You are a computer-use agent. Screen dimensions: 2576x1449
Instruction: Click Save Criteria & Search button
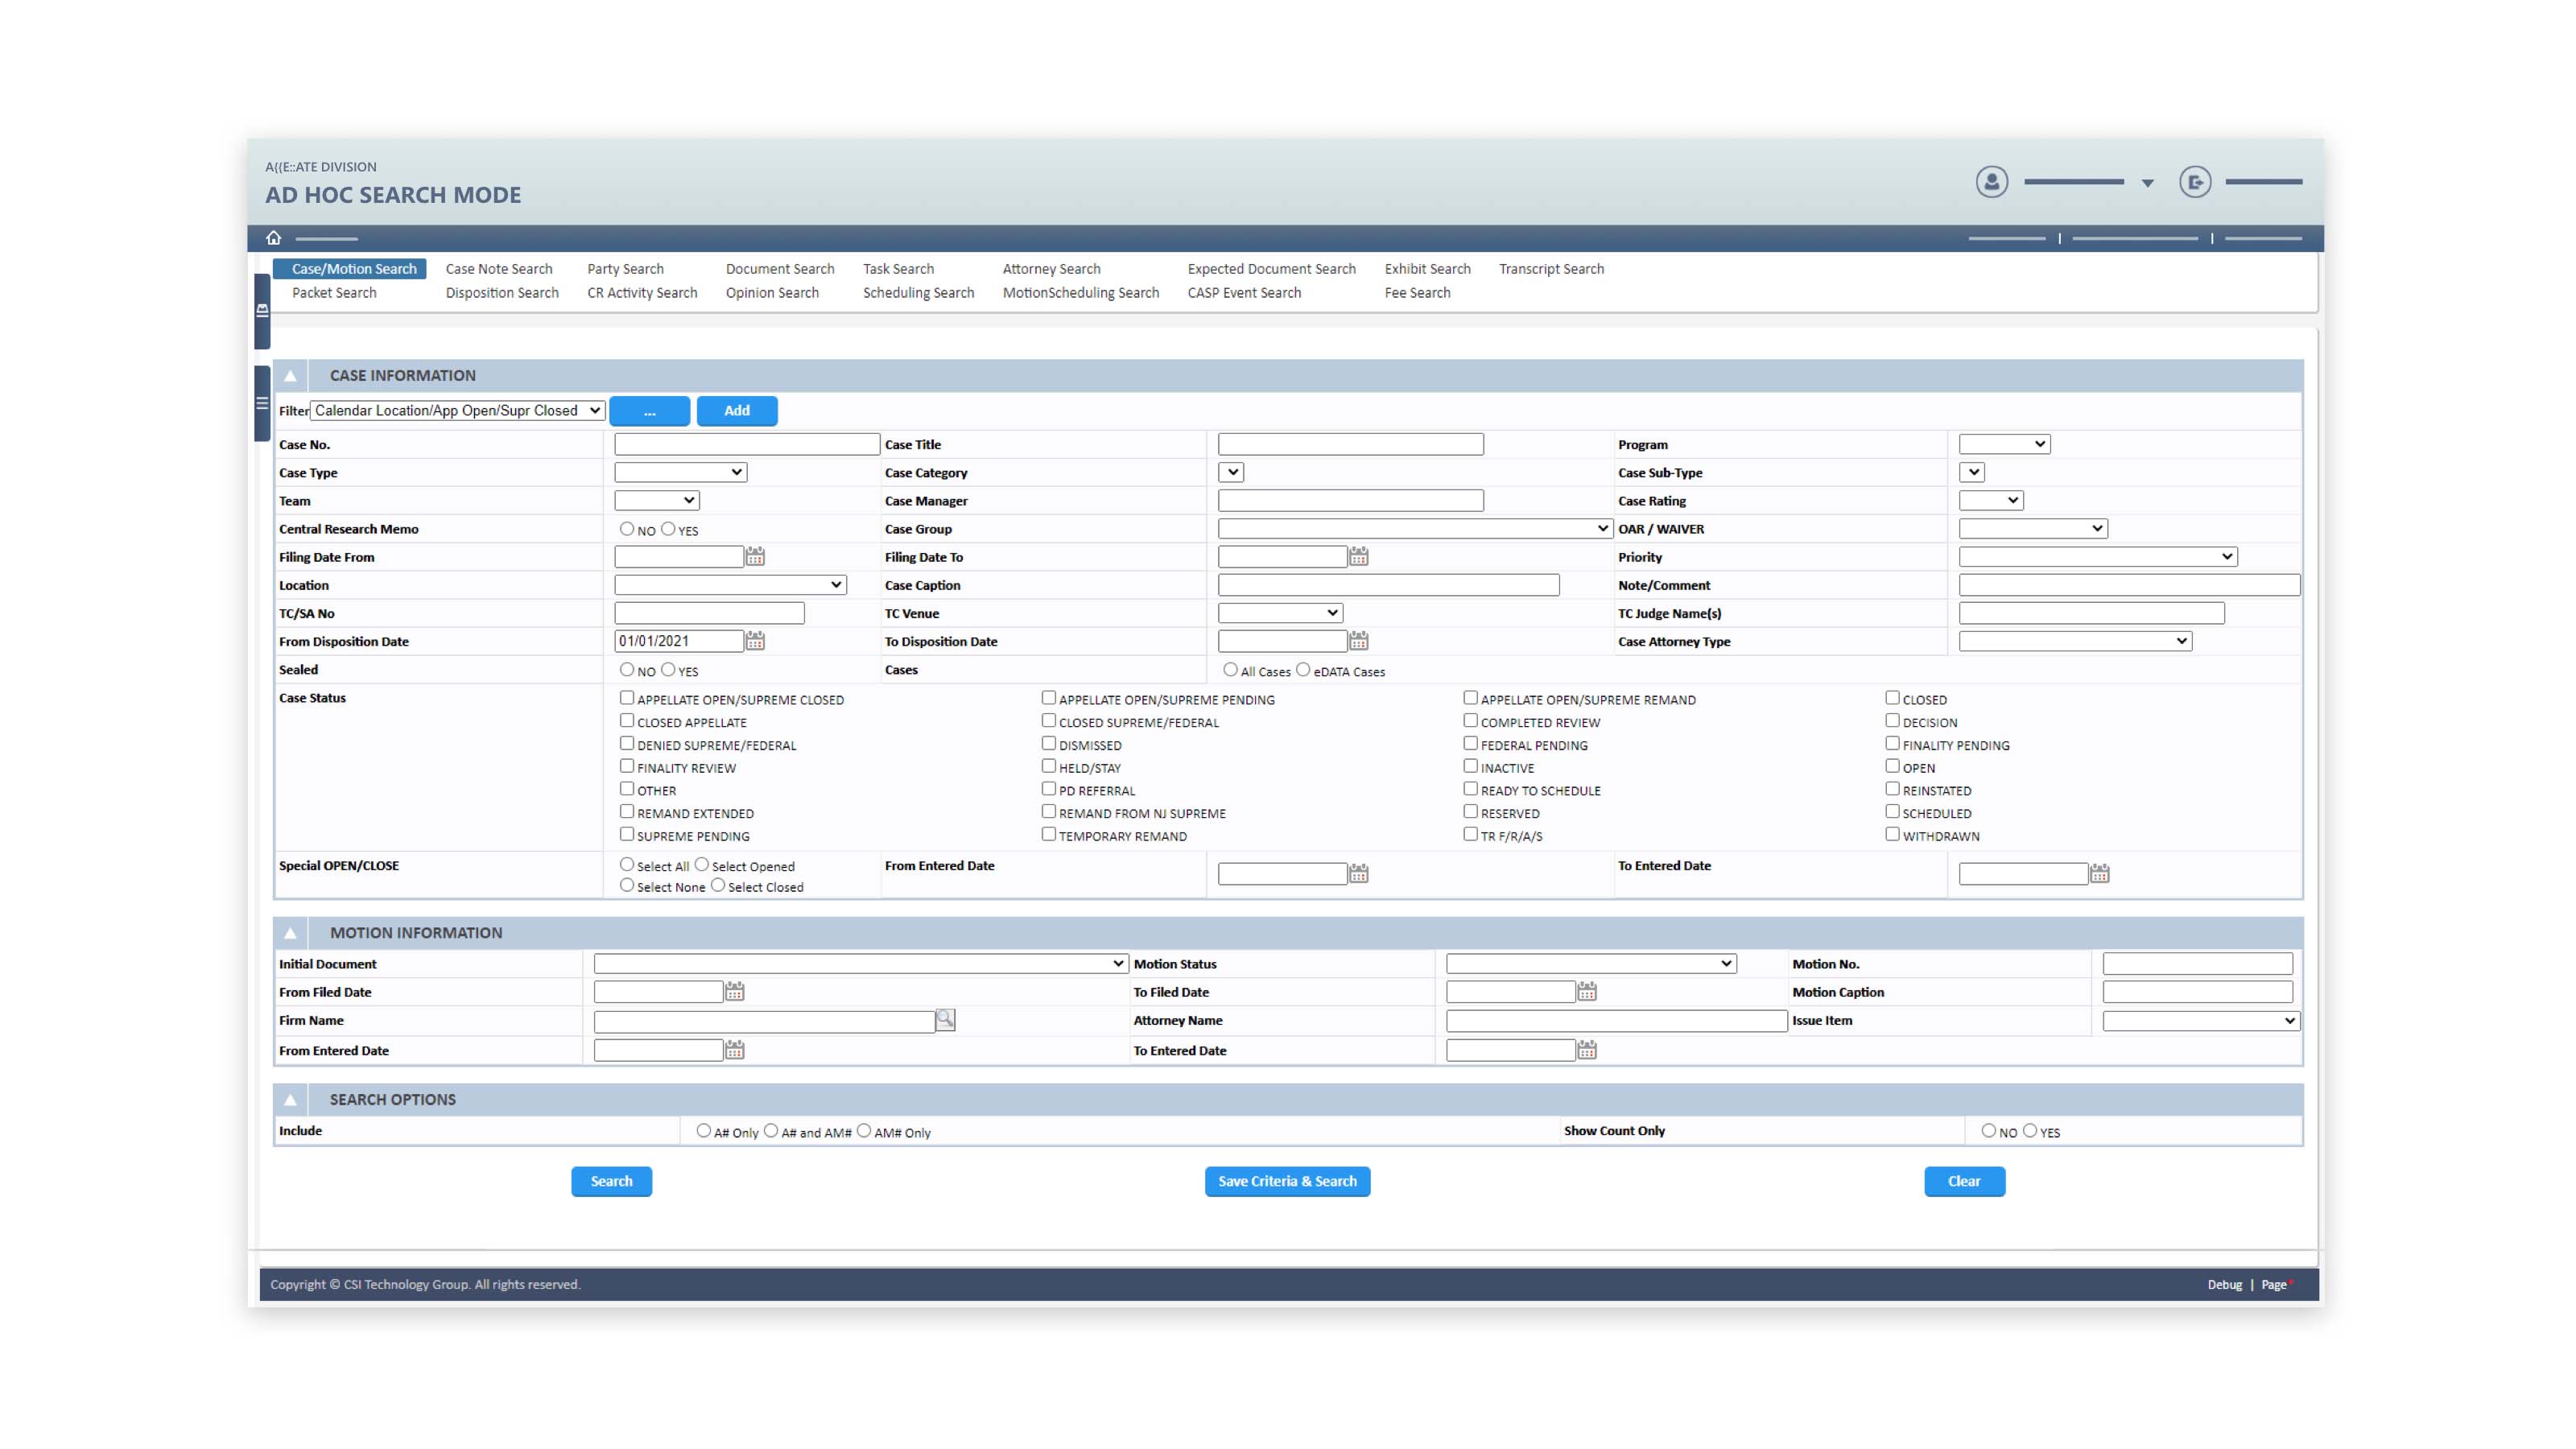coord(1288,1182)
